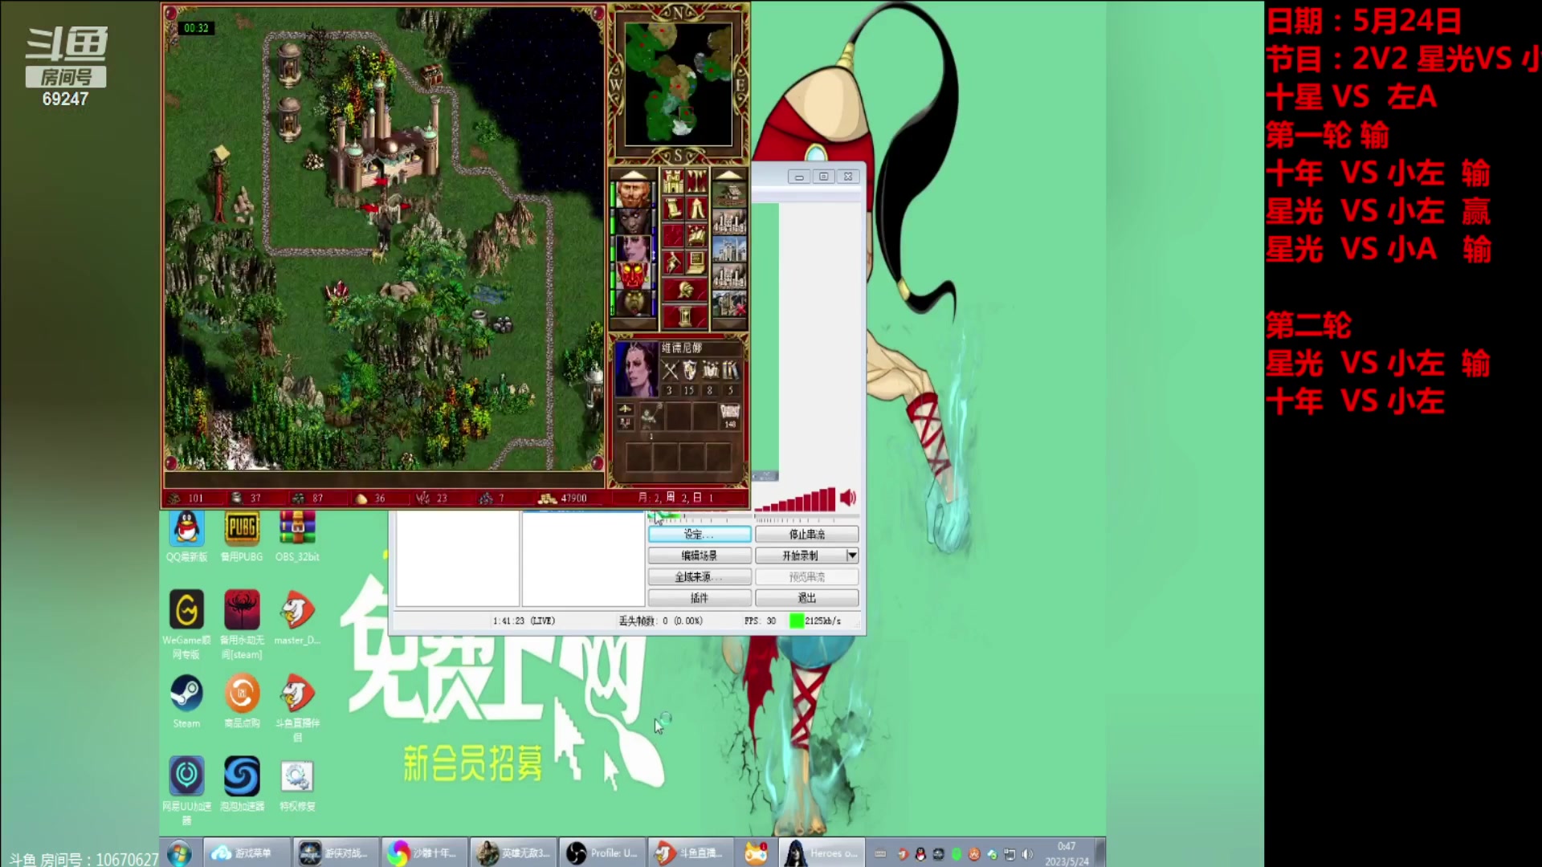Open the master_D... desktop icon
1542x867 pixels.
(x=297, y=618)
